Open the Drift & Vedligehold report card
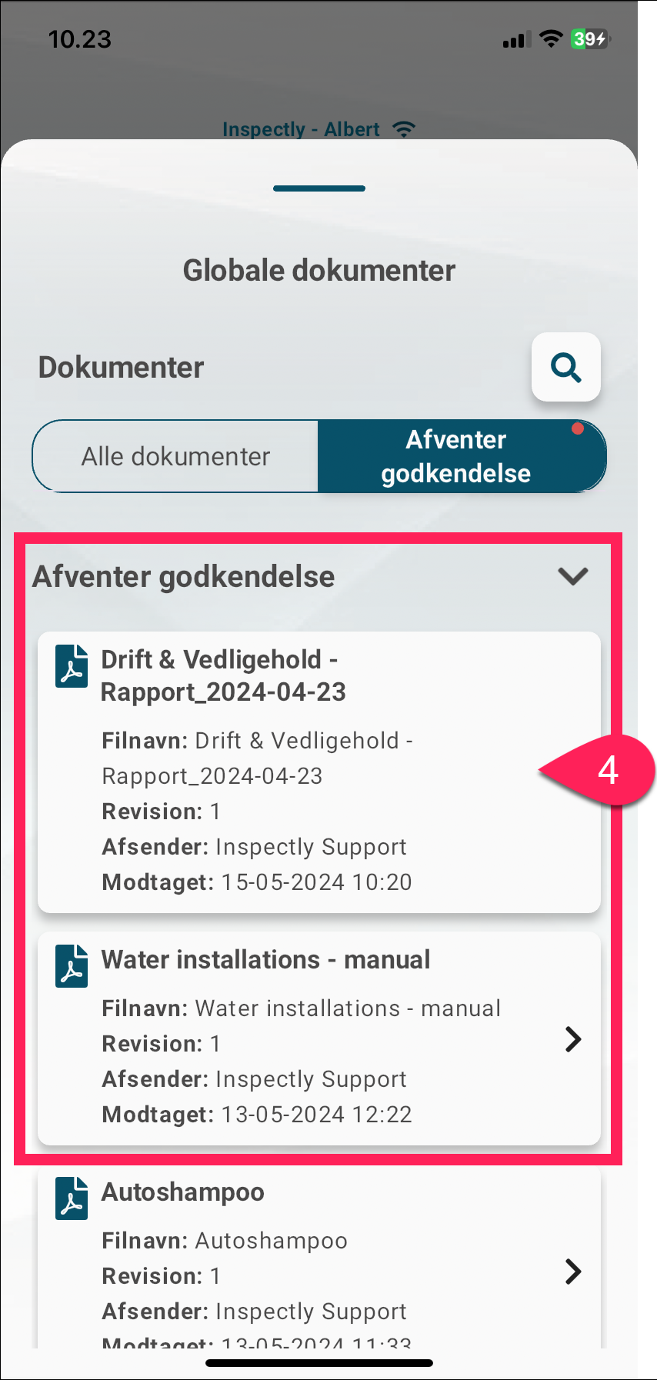This screenshot has width=657, height=1380. (319, 772)
